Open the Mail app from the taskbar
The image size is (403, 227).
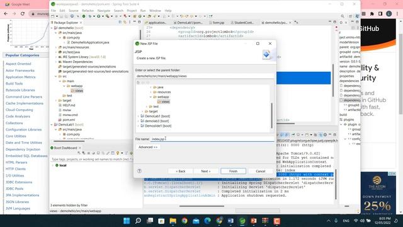point(196,221)
